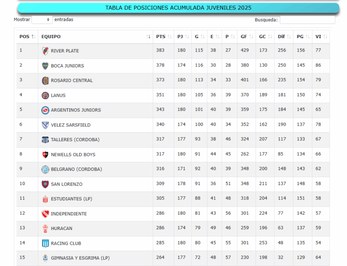Click the Tabla de Posiciones Acumulada banner

coord(178,8)
